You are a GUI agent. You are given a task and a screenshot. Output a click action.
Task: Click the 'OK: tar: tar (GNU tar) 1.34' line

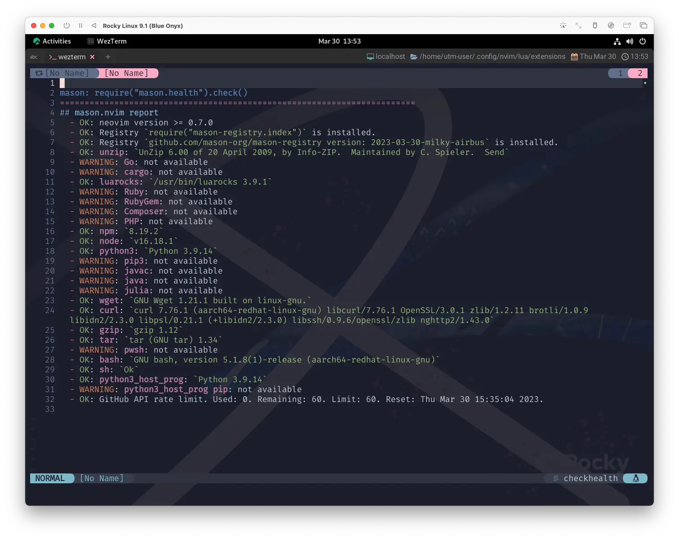pos(146,340)
